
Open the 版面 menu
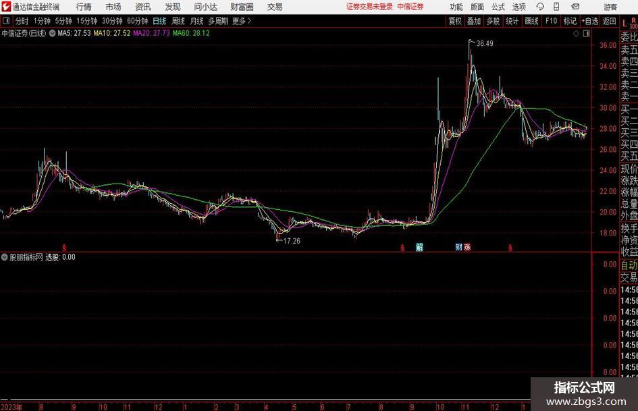[x=477, y=7]
